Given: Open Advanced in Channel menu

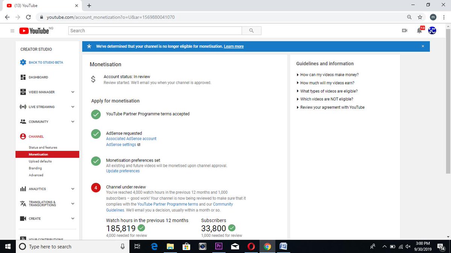Looking at the screenshot, I should (36, 175).
